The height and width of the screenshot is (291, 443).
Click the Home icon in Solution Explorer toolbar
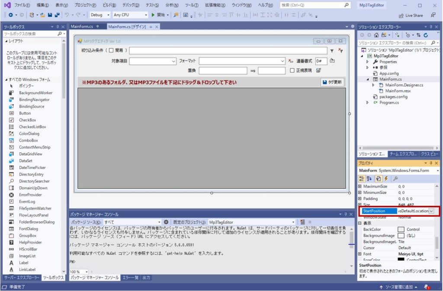[376, 35]
